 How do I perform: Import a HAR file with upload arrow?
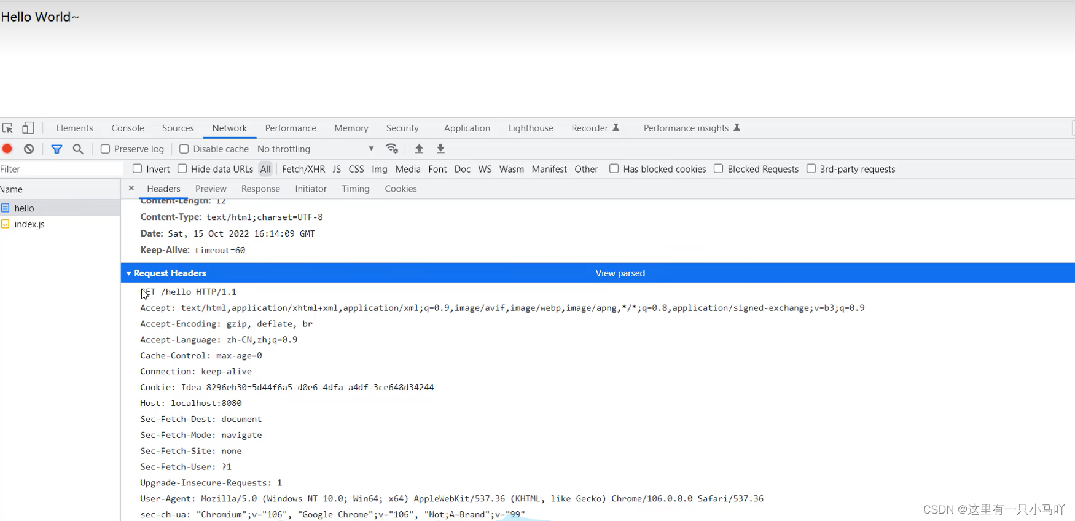point(419,149)
